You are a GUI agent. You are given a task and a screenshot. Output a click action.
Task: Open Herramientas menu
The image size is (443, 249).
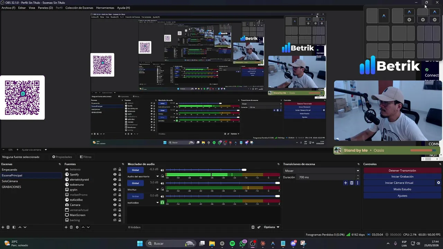coord(105,8)
